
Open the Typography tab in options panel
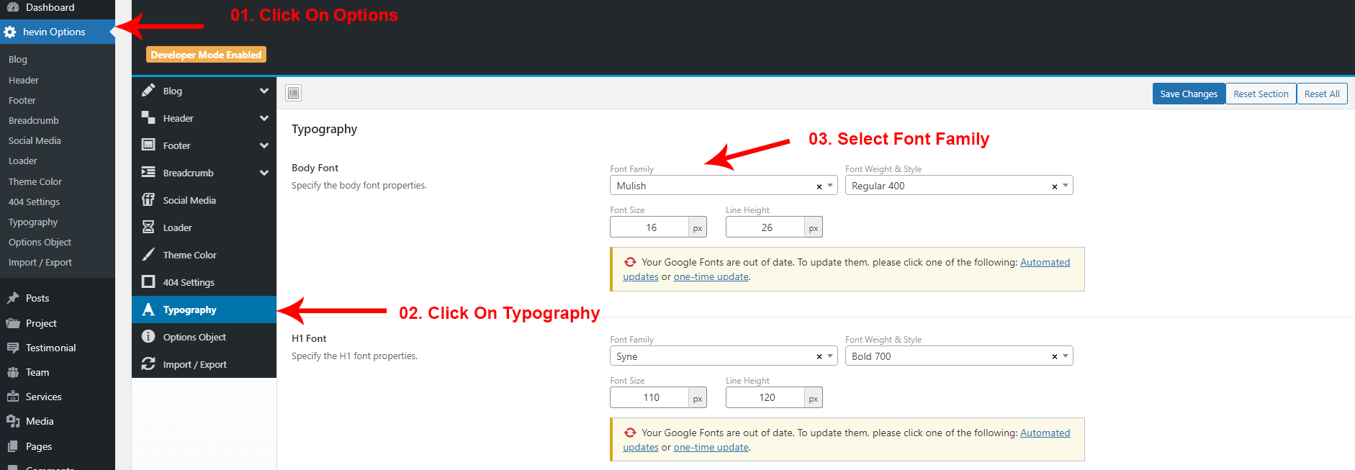(189, 310)
